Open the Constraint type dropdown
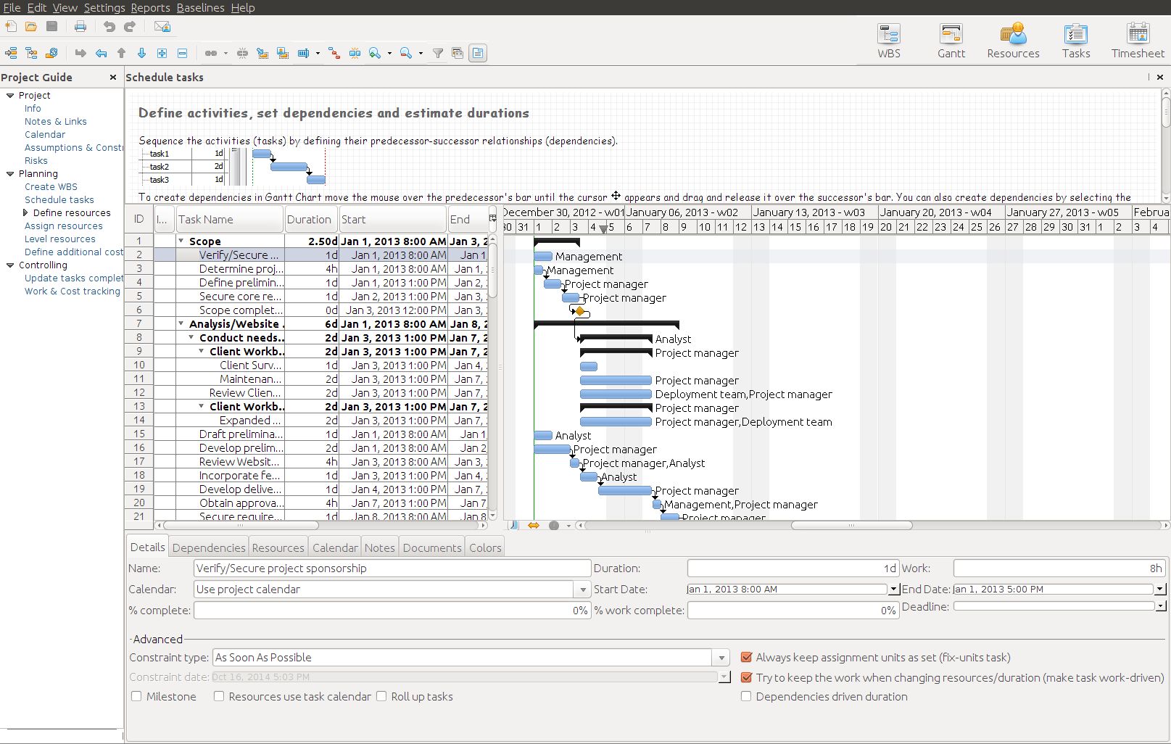This screenshot has height=744, width=1171. [721, 658]
